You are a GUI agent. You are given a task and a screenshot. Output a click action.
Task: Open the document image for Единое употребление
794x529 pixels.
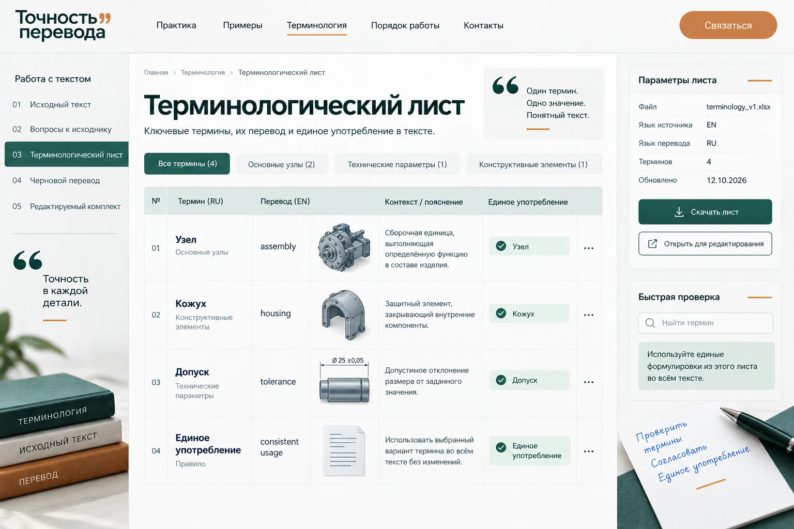click(x=344, y=450)
